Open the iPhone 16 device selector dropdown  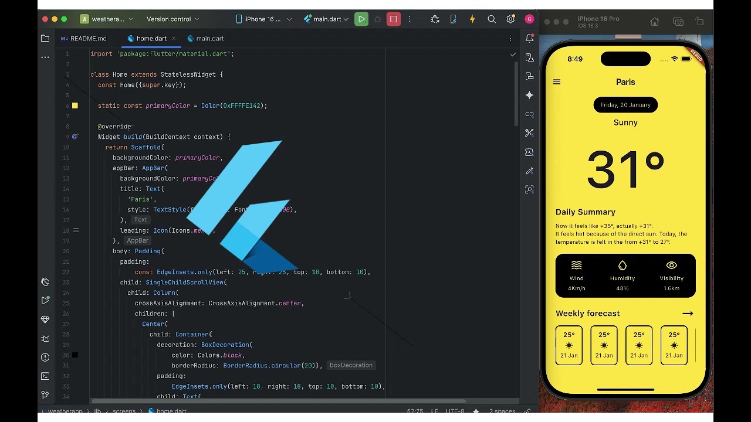263,19
